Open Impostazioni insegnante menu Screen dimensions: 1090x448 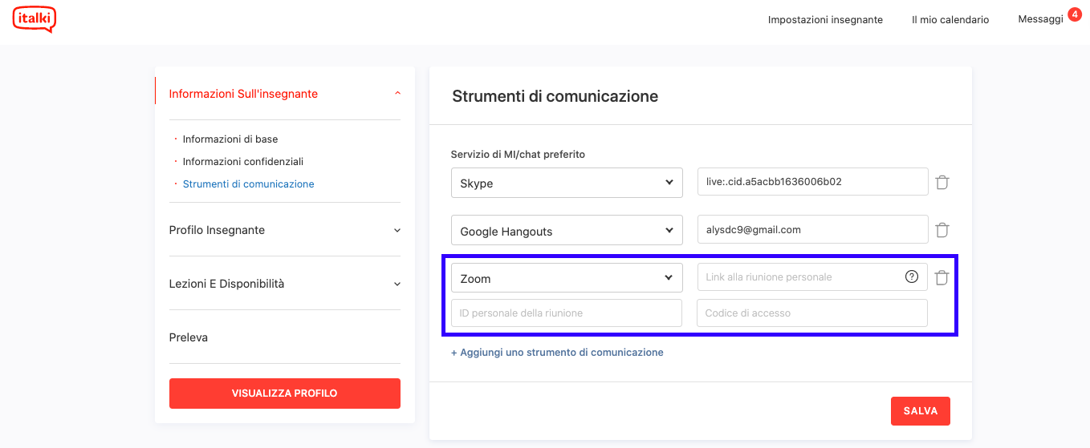tap(825, 19)
